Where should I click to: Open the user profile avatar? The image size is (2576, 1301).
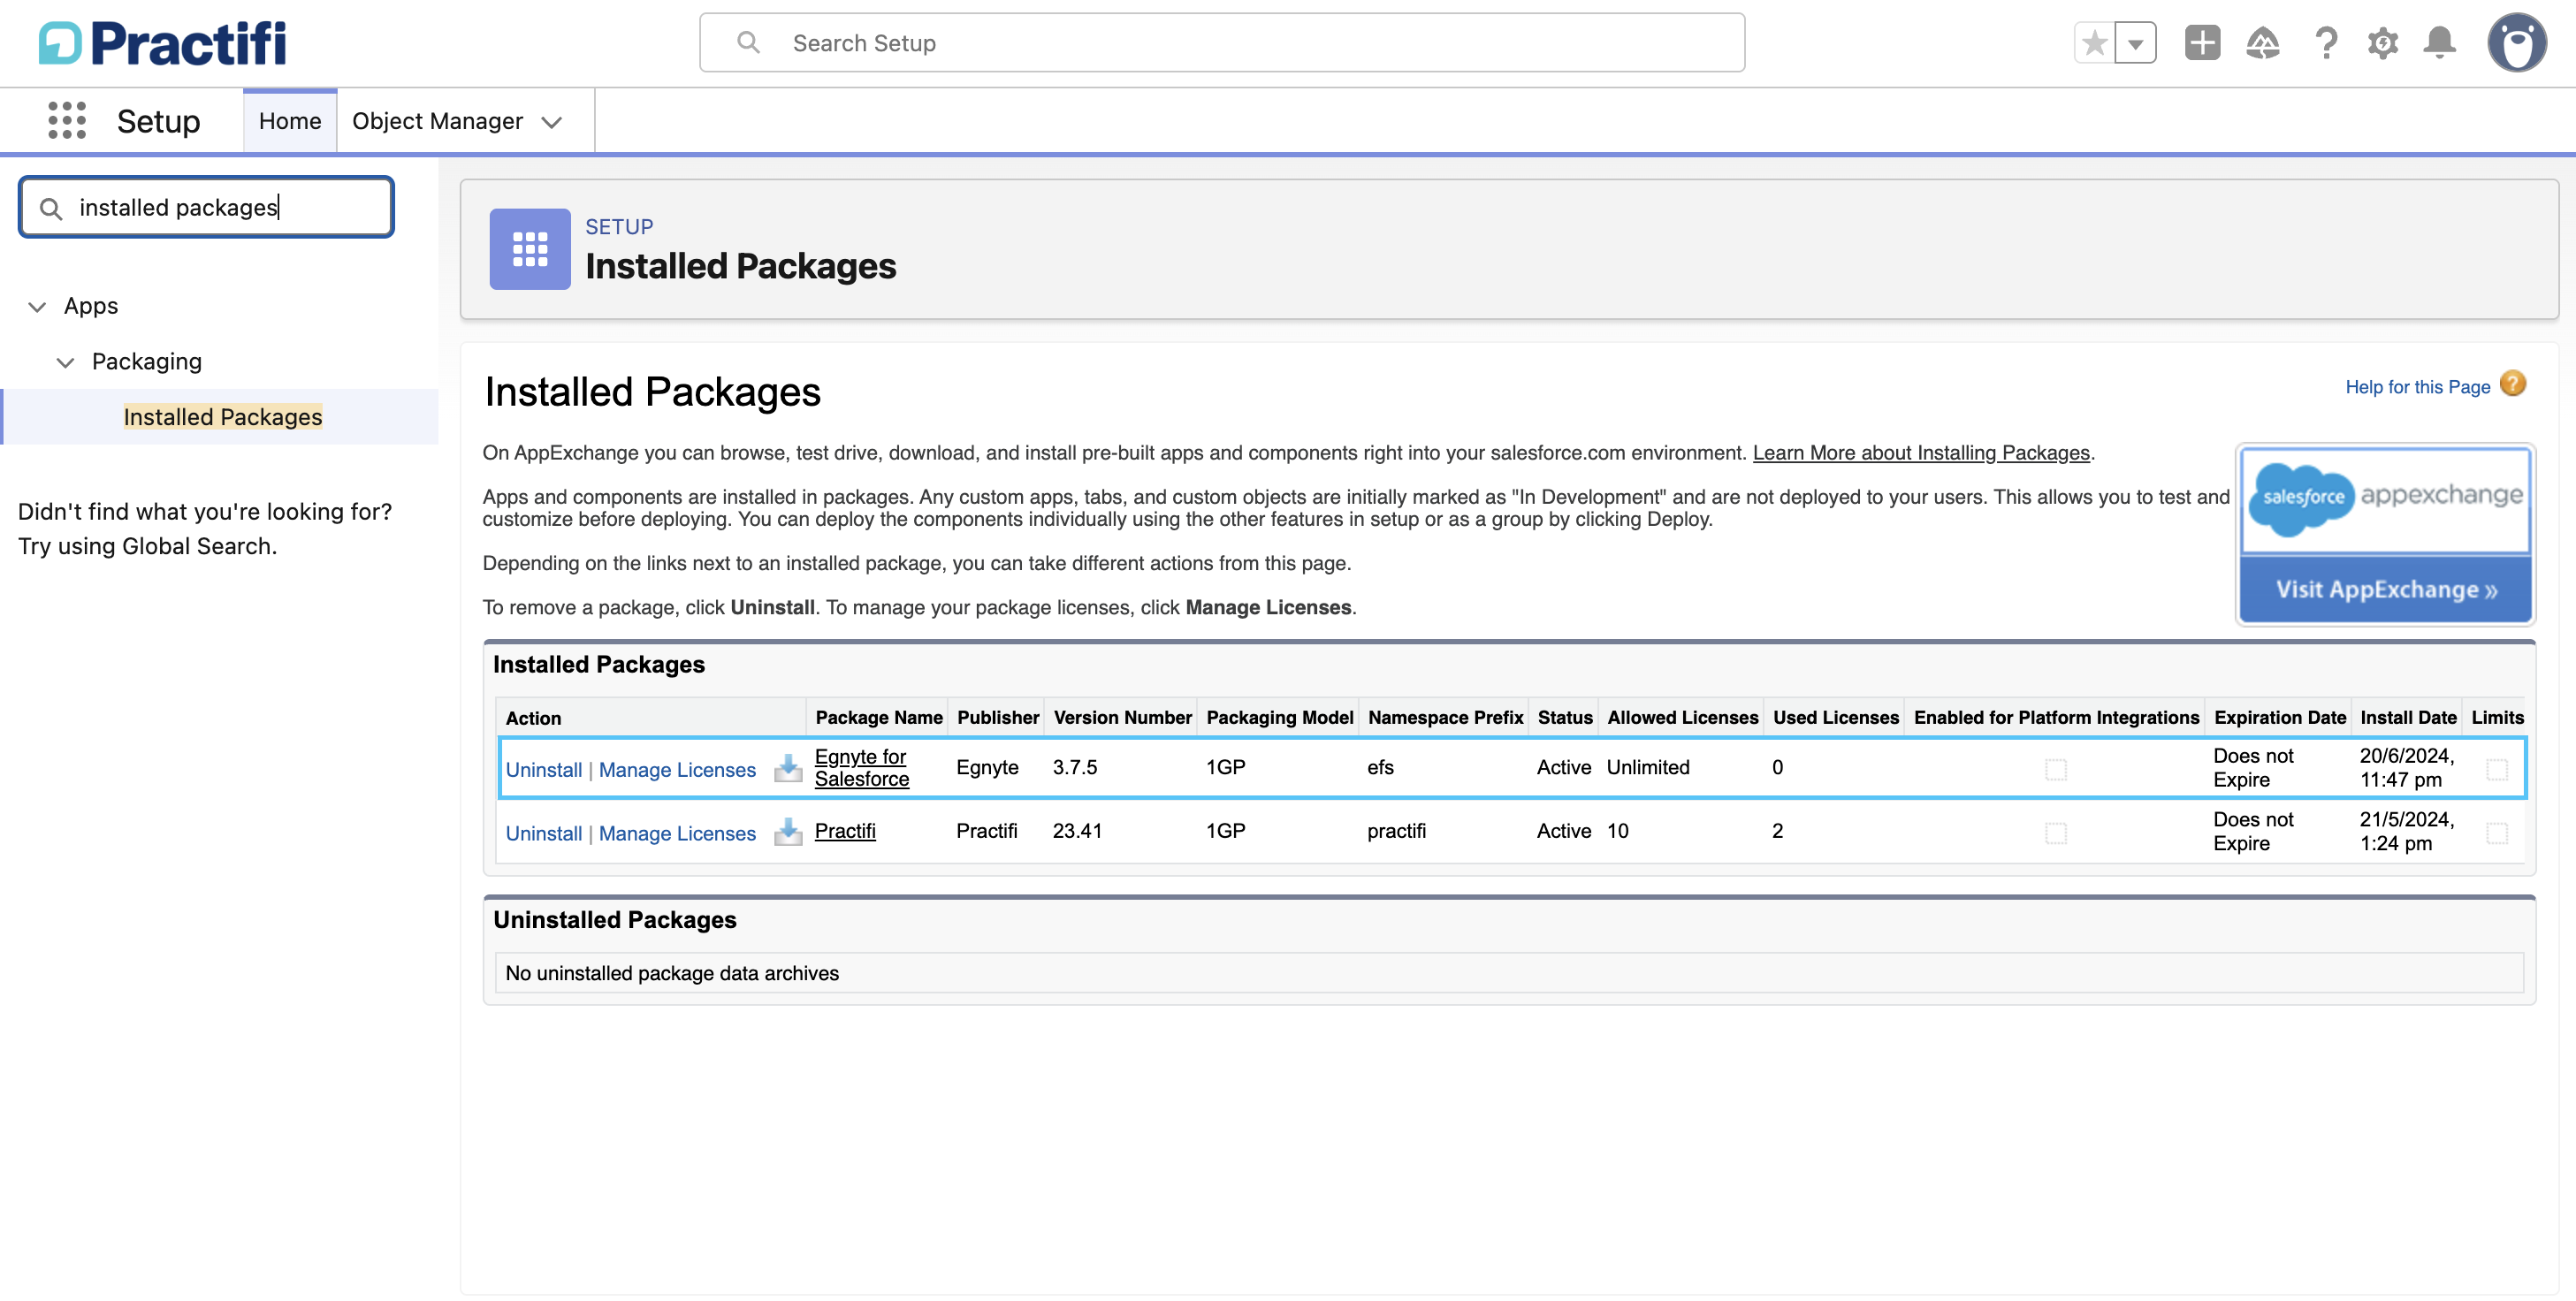tap(2517, 43)
